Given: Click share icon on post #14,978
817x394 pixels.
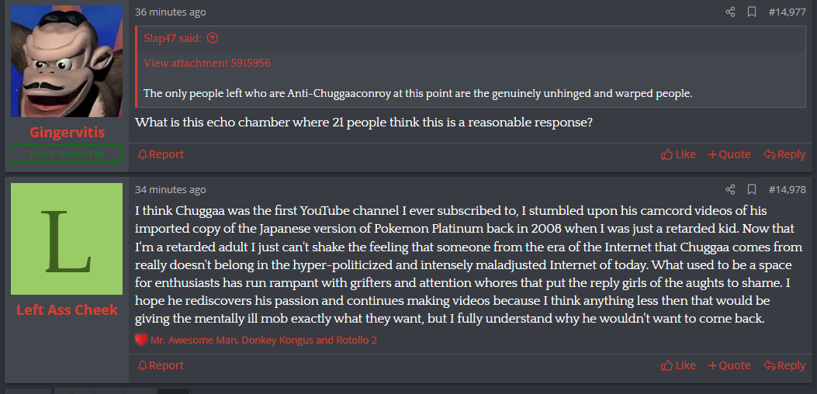Looking at the screenshot, I should 730,189.
